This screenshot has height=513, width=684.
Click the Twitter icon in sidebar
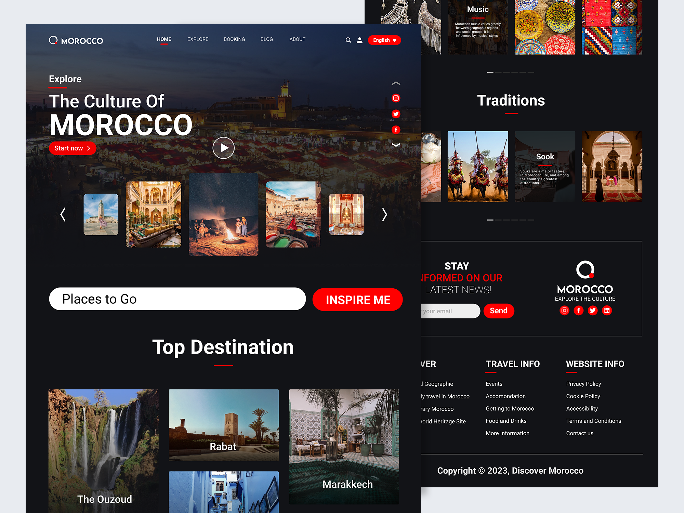tap(396, 114)
